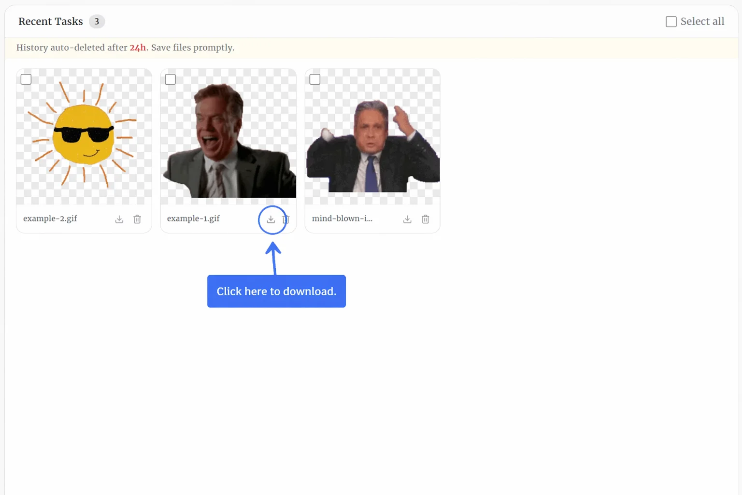Click the example-2.gif file name
Screen dimensions: 742x495
tap(50, 218)
